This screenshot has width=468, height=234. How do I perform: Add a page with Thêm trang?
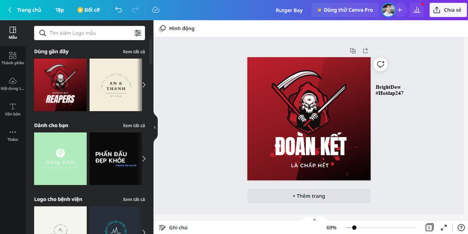(x=308, y=196)
